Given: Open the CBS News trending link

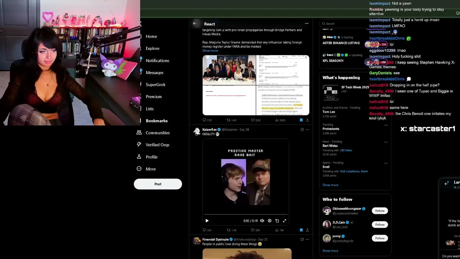Looking at the screenshot, I should pyautogui.click(x=346, y=150).
